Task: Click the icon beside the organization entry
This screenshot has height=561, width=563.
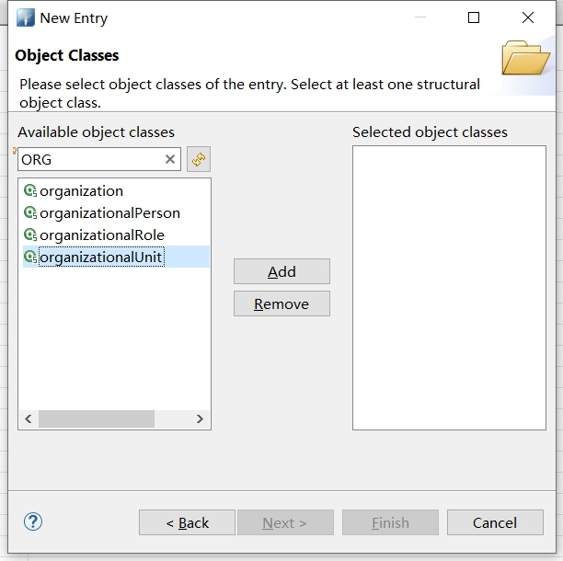Action: 29,191
